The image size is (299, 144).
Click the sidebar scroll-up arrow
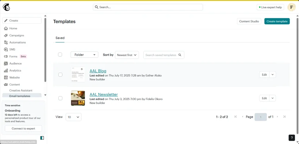[45, 16]
